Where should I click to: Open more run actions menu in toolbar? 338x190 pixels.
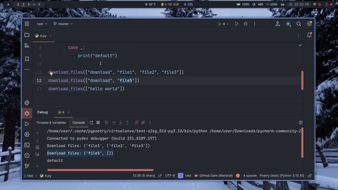coord(255,24)
